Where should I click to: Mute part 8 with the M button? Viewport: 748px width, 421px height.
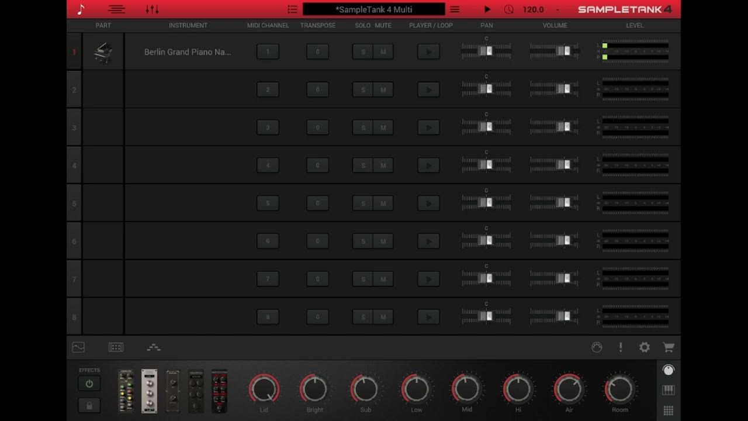(383, 317)
